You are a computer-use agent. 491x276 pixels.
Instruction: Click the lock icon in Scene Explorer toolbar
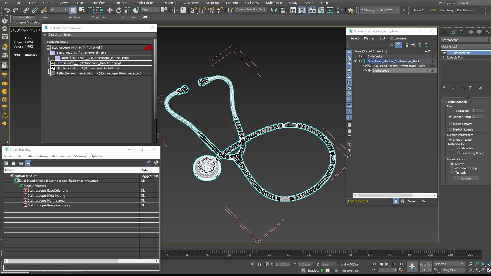pyautogui.click(x=407, y=45)
